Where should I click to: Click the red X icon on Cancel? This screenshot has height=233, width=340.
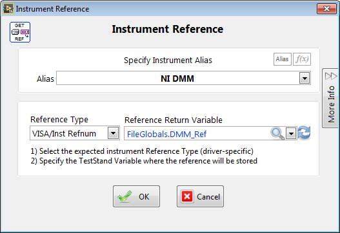pyautogui.click(x=187, y=196)
